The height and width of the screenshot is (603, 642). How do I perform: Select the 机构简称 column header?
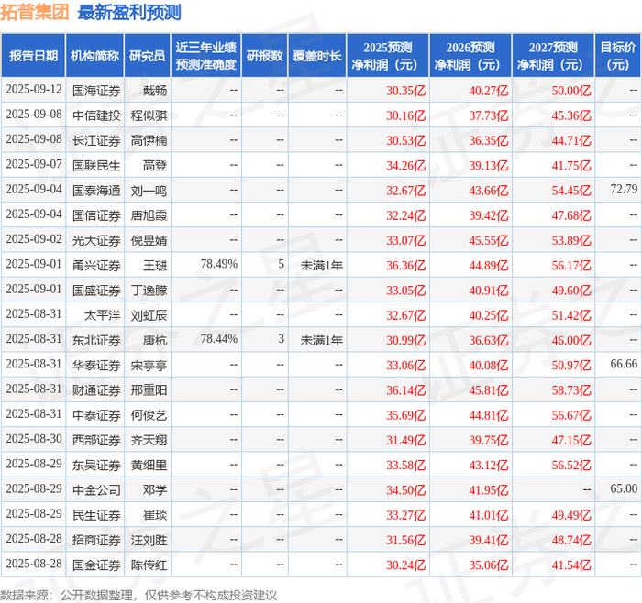95,56
